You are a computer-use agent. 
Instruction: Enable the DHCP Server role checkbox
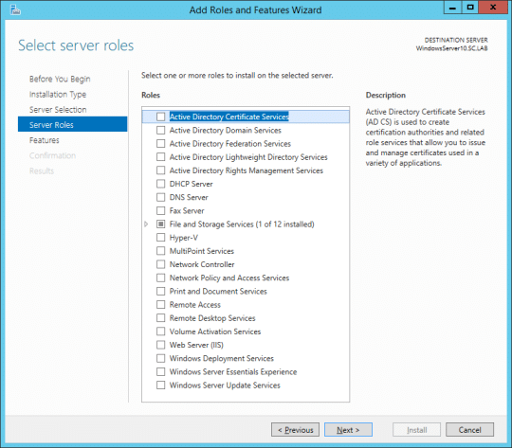click(160, 184)
